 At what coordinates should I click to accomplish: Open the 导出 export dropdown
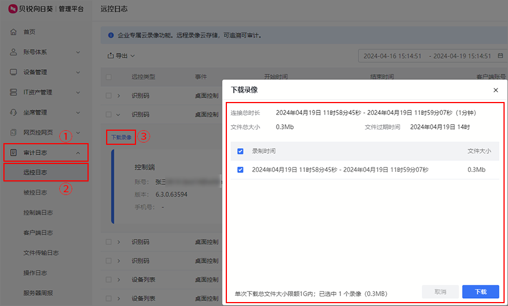pos(121,56)
